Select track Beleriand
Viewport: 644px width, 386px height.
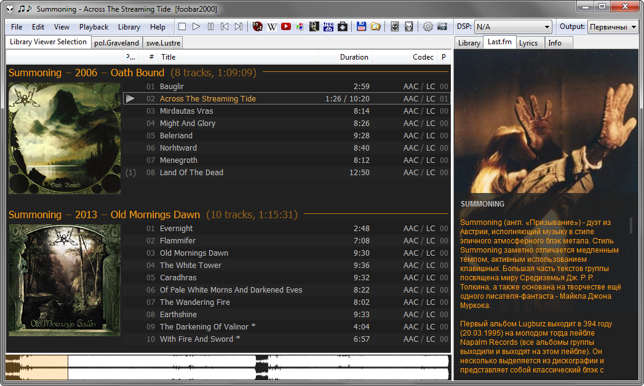(287, 136)
